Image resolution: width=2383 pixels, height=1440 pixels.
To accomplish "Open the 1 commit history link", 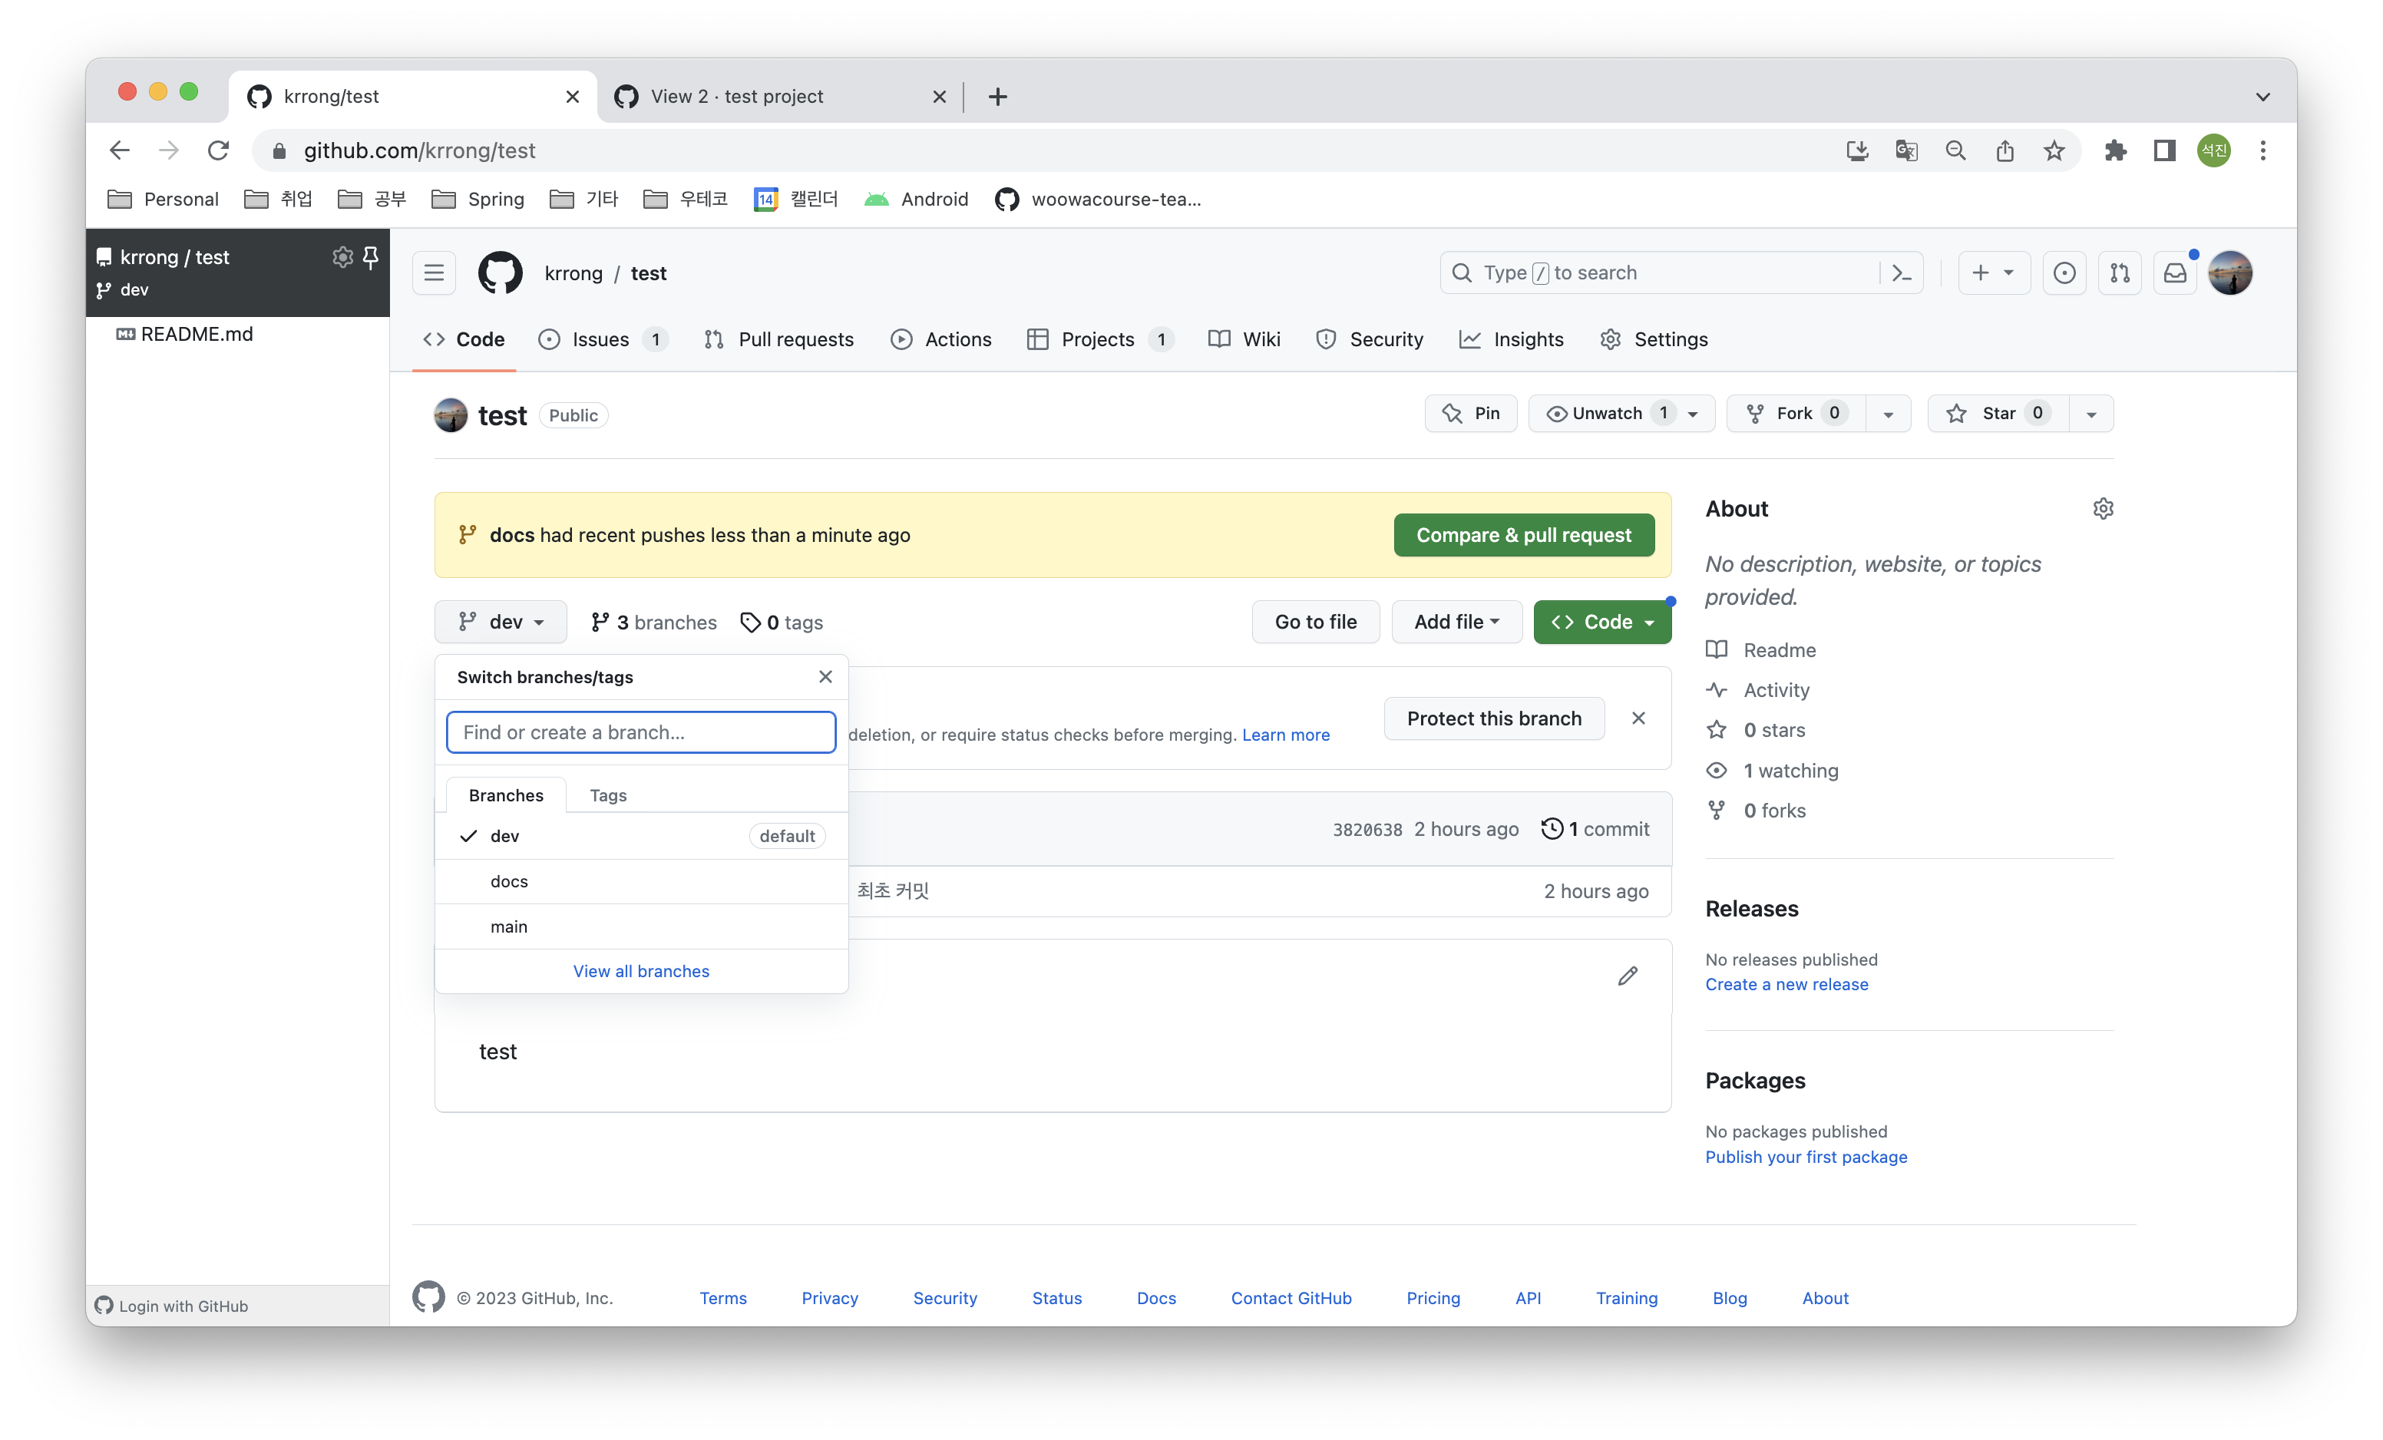I will pos(1596,829).
